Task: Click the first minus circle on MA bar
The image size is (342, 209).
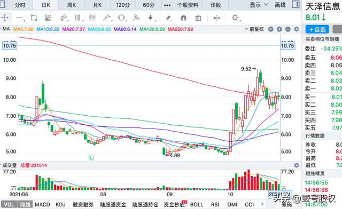Action: point(271,29)
